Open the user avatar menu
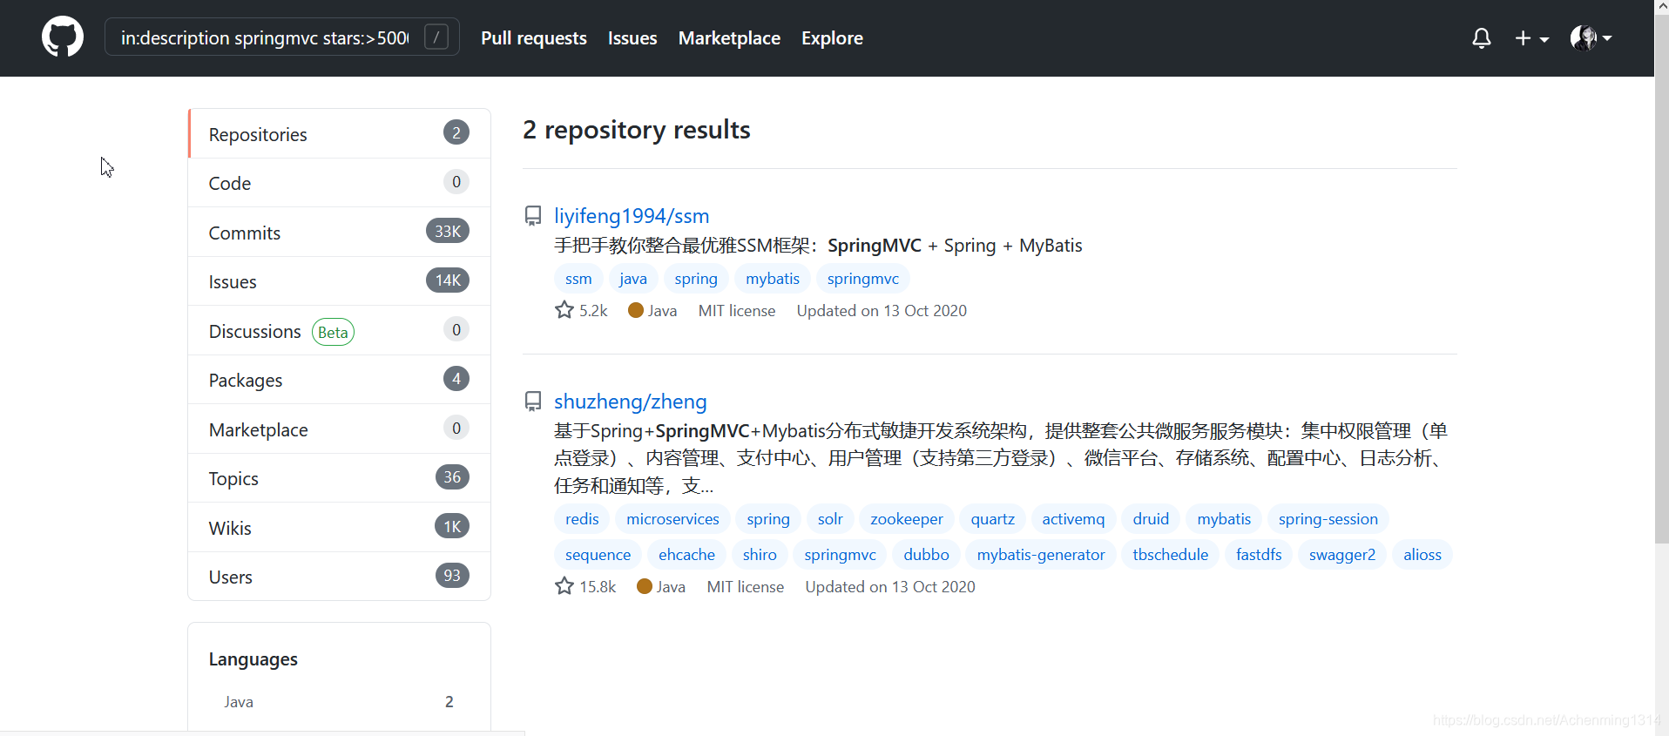 pos(1591,38)
